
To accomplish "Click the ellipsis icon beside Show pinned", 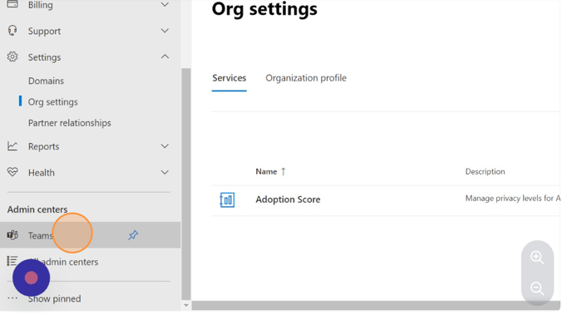I will (12, 298).
